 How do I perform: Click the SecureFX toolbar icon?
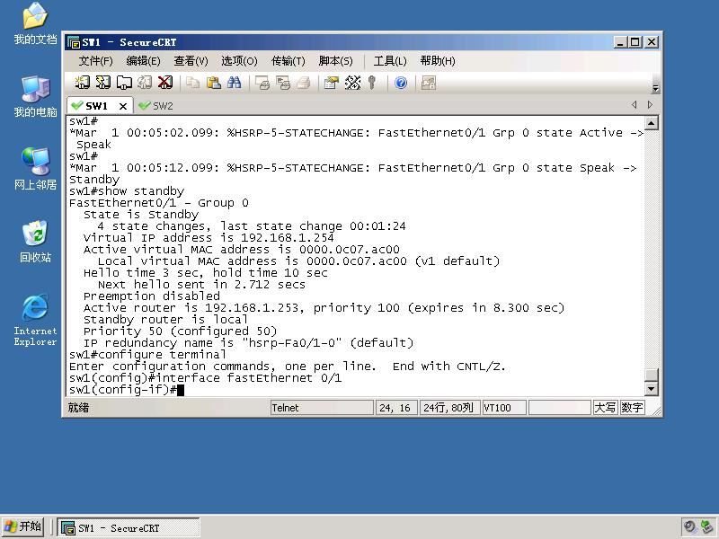coord(429,83)
